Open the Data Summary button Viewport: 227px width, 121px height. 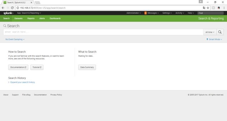(87, 67)
